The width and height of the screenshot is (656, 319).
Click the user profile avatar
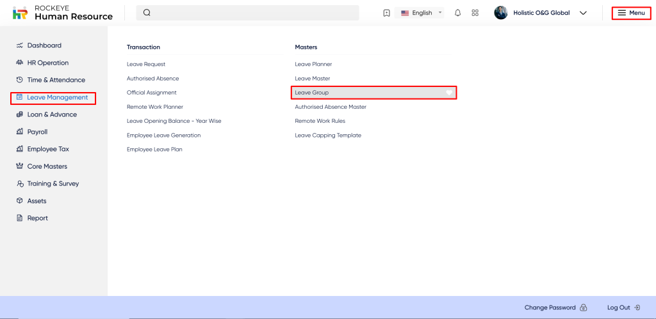[501, 13]
